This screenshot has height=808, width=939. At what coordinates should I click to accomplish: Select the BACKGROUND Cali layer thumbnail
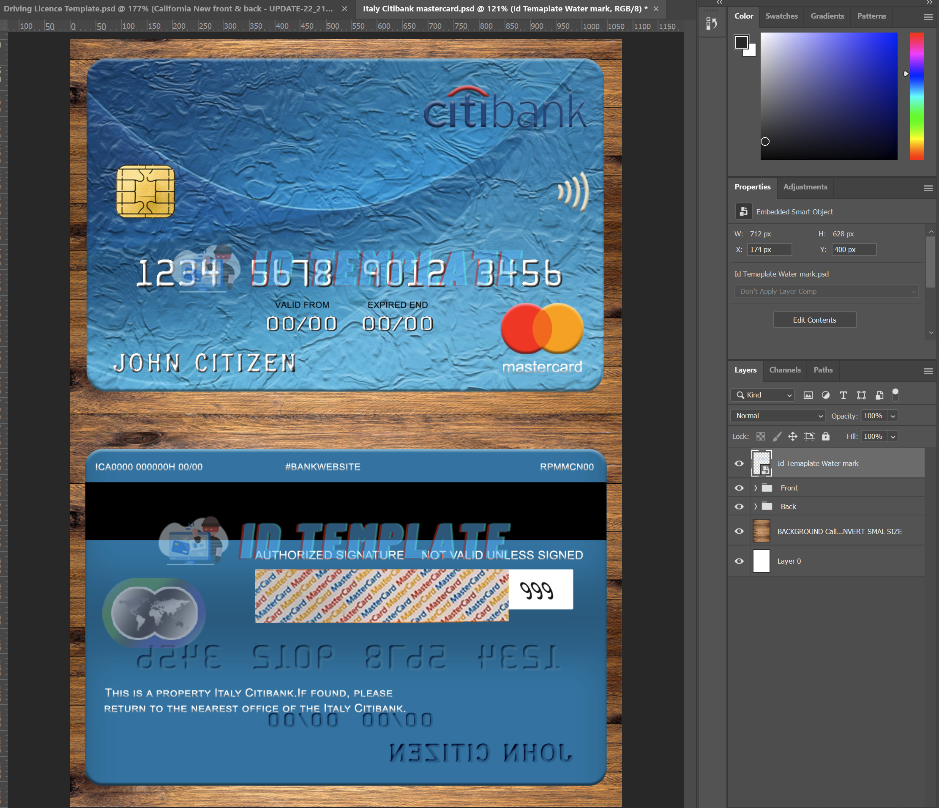coord(762,531)
